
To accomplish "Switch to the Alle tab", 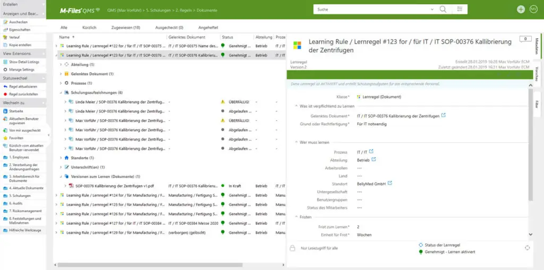I will 64,28.
